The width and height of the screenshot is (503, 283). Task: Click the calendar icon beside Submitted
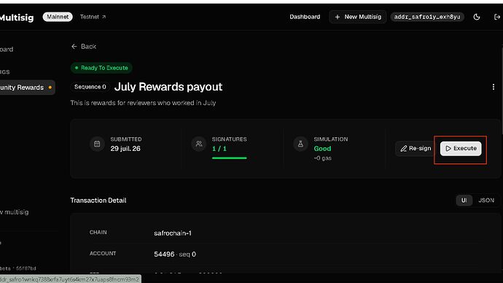tap(97, 144)
